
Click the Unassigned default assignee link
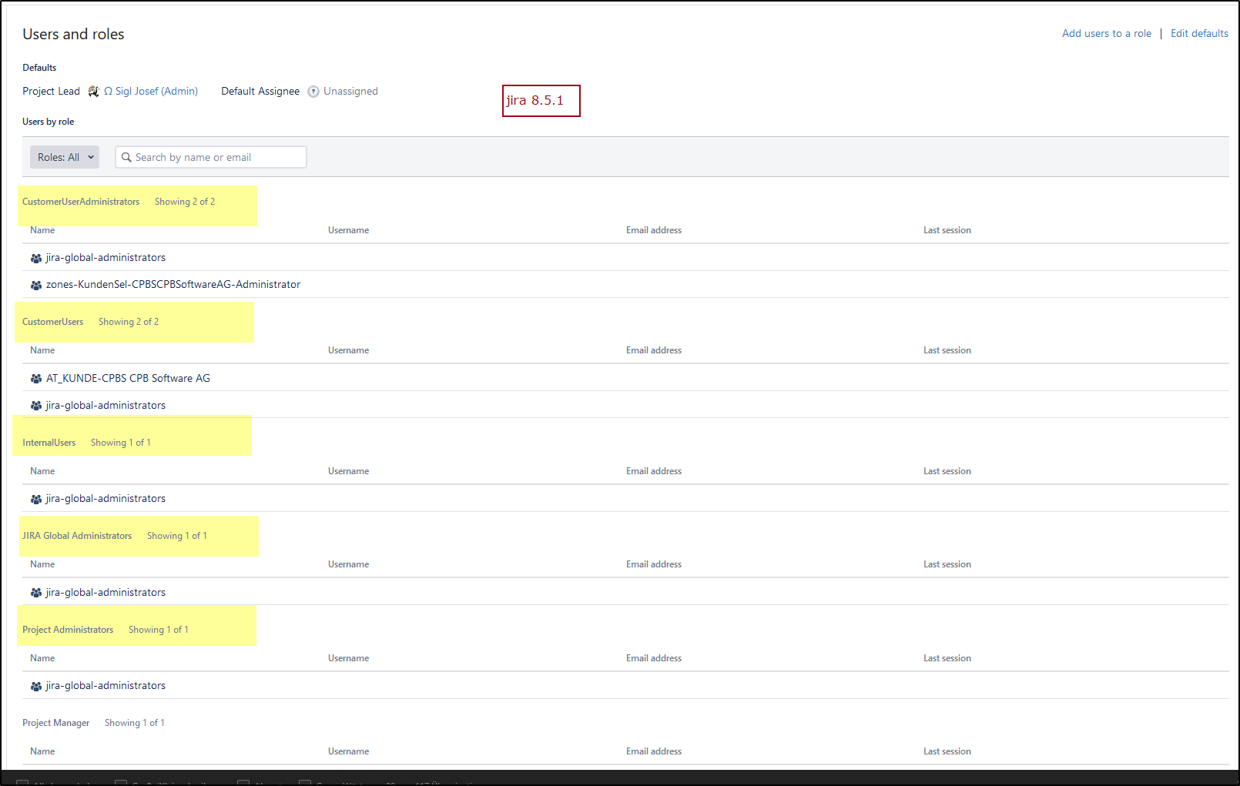[350, 91]
